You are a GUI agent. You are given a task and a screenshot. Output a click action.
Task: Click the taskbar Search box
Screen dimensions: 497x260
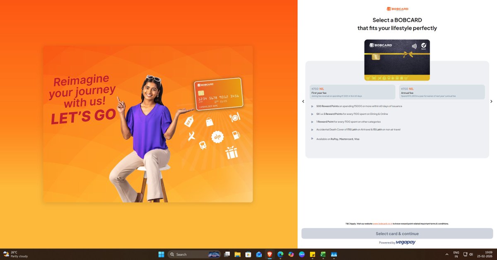pos(194,254)
